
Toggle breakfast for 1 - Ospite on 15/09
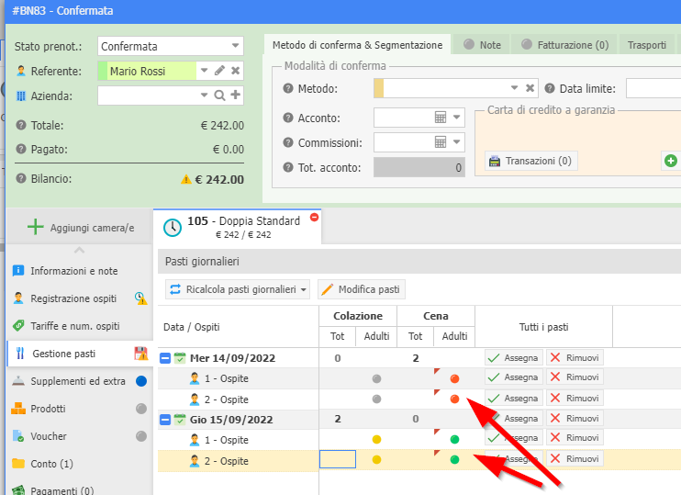(376, 439)
